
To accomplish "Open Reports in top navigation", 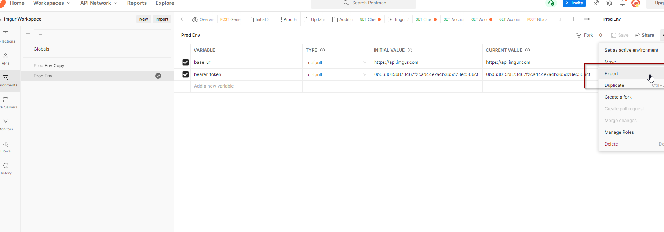I will (x=137, y=3).
